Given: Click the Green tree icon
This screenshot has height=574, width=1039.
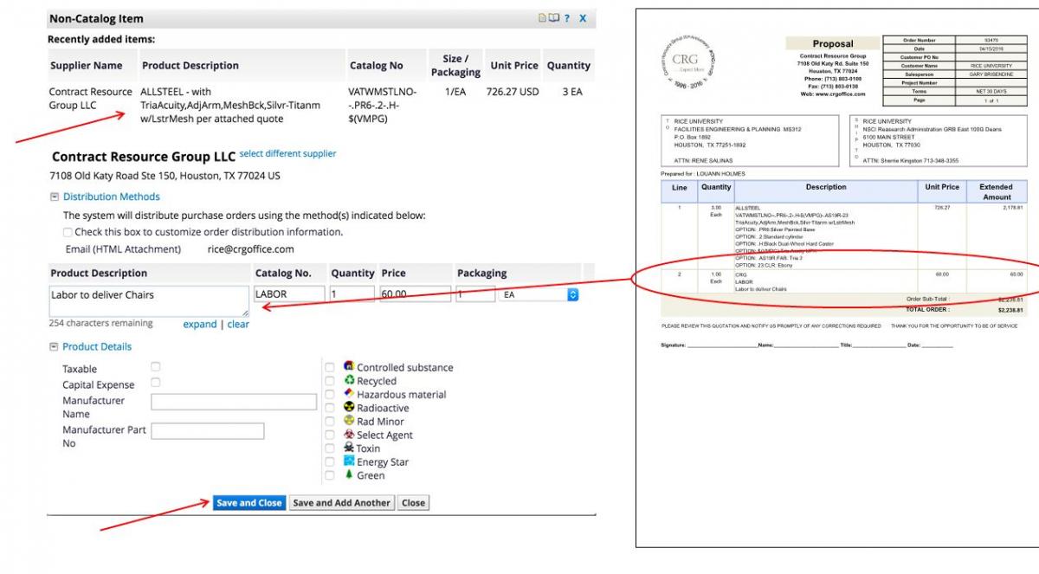Looking at the screenshot, I should 349,475.
